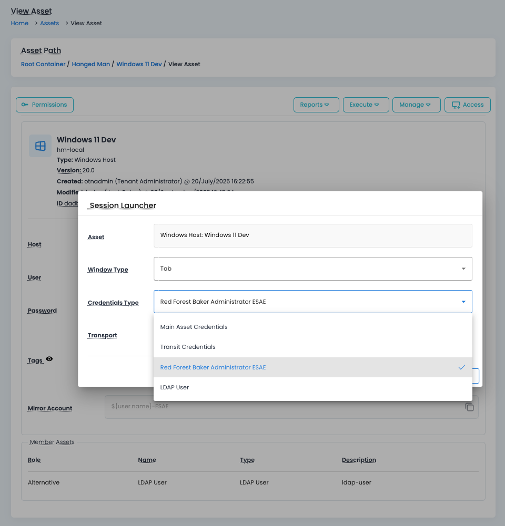
Task: Select Main Asset Credentials option
Action: (x=194, y=327)
